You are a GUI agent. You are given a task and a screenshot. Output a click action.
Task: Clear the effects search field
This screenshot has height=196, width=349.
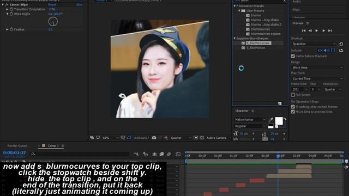point(285,1)
